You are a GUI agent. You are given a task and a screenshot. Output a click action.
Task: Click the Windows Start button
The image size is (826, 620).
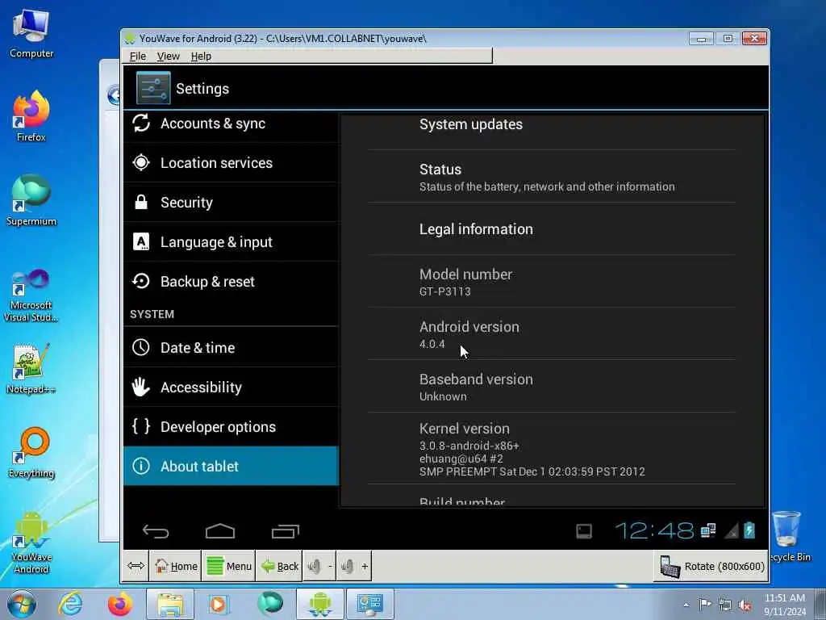(x=22, y=605)
